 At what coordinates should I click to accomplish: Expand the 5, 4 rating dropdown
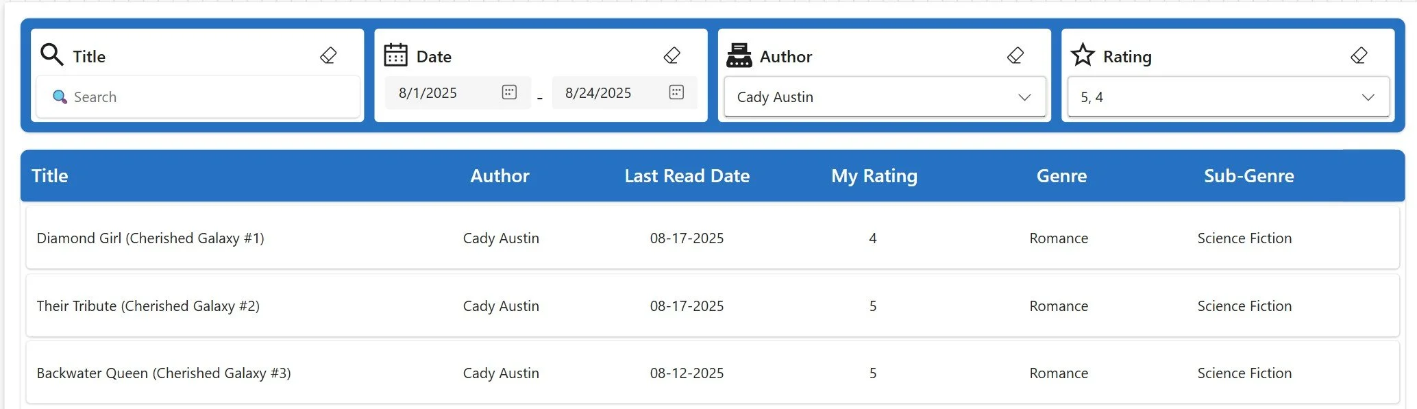1229,97
